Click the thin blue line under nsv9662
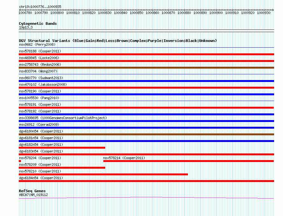 pyautogui.click(x=146, y=47)
